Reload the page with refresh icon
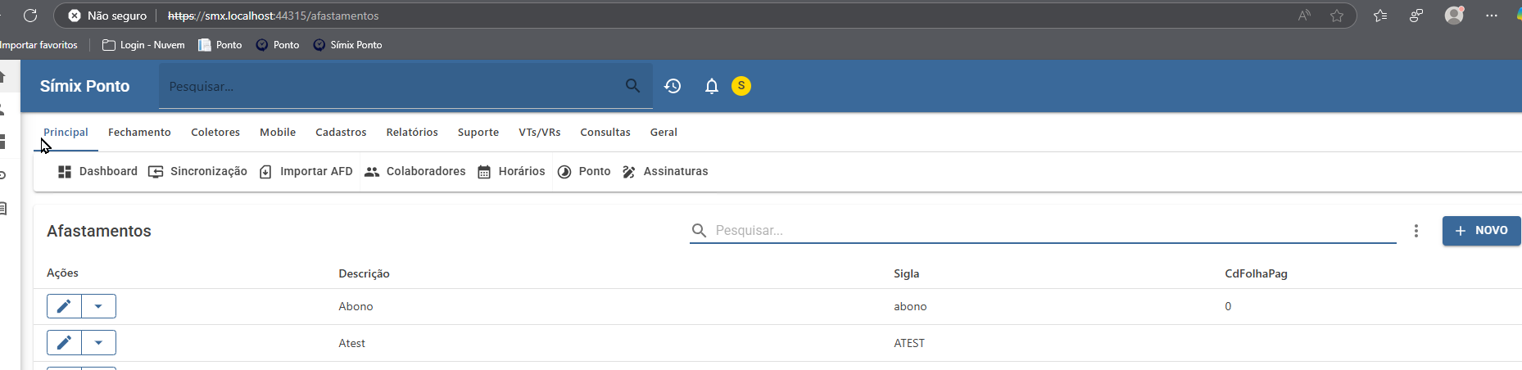This screenshot has width=1522, height=370. pyautogui.click(x=30, y=16)
